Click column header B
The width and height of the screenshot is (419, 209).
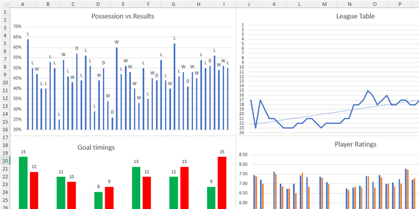tap(48, 4)
